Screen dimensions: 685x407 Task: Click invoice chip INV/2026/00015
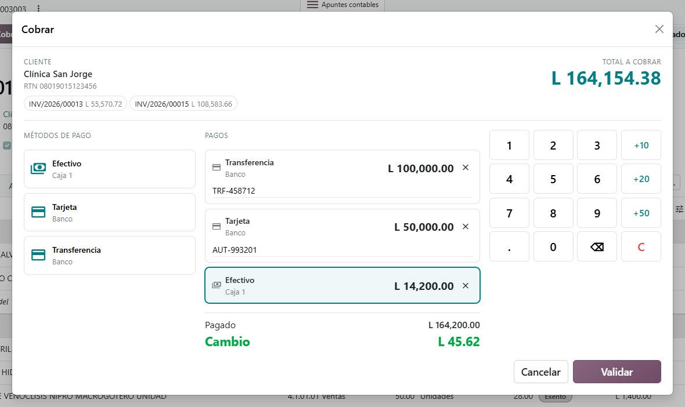coord(183,104)
